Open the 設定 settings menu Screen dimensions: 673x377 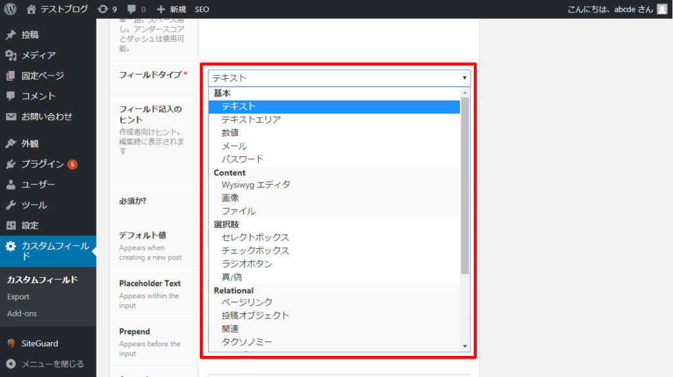pyautogui.click(x=30, y=225)
